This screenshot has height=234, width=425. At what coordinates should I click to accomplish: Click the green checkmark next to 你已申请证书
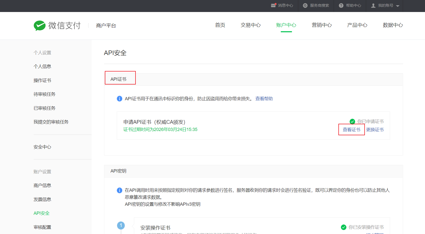[x=352, y=121]
